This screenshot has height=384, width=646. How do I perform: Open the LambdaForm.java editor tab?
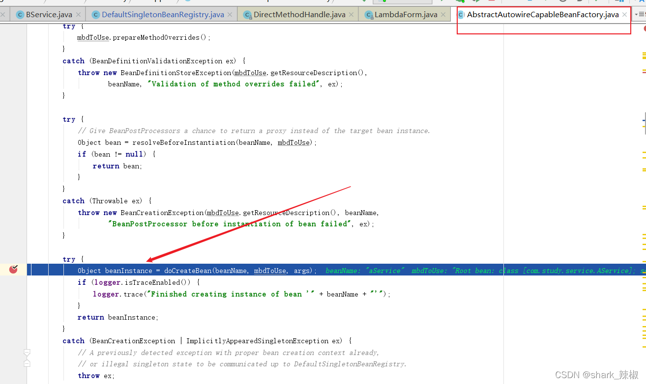[x=406, y=15]
